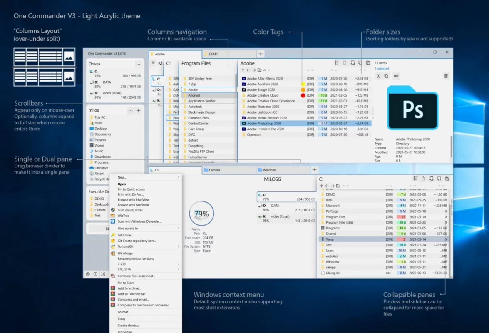Click the paste clipboard icon in lower C: pane

(447, 179)
